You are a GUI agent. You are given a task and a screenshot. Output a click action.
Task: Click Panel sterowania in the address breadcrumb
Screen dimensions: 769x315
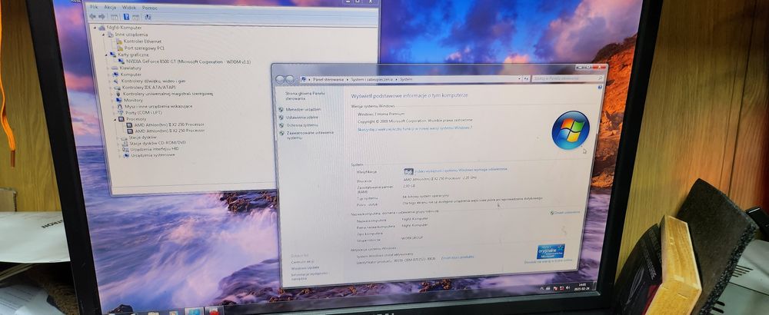click(328, 79)
